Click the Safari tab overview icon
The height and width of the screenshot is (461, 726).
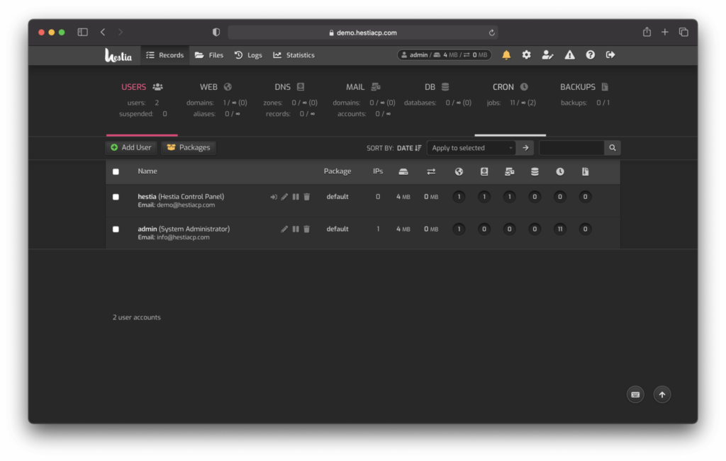click(x=683, y=32)
